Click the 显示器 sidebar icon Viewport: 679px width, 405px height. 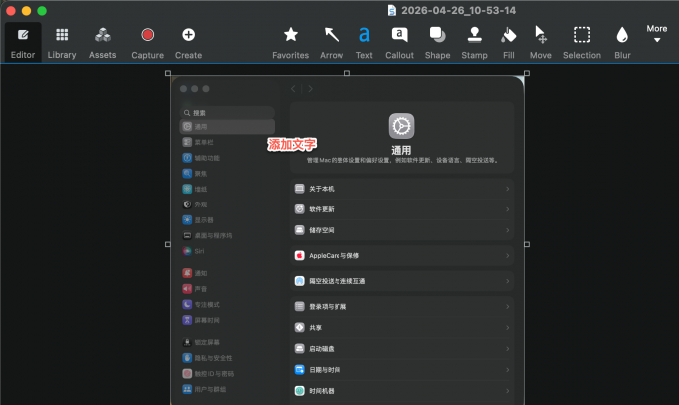click(x=187, y=220)
